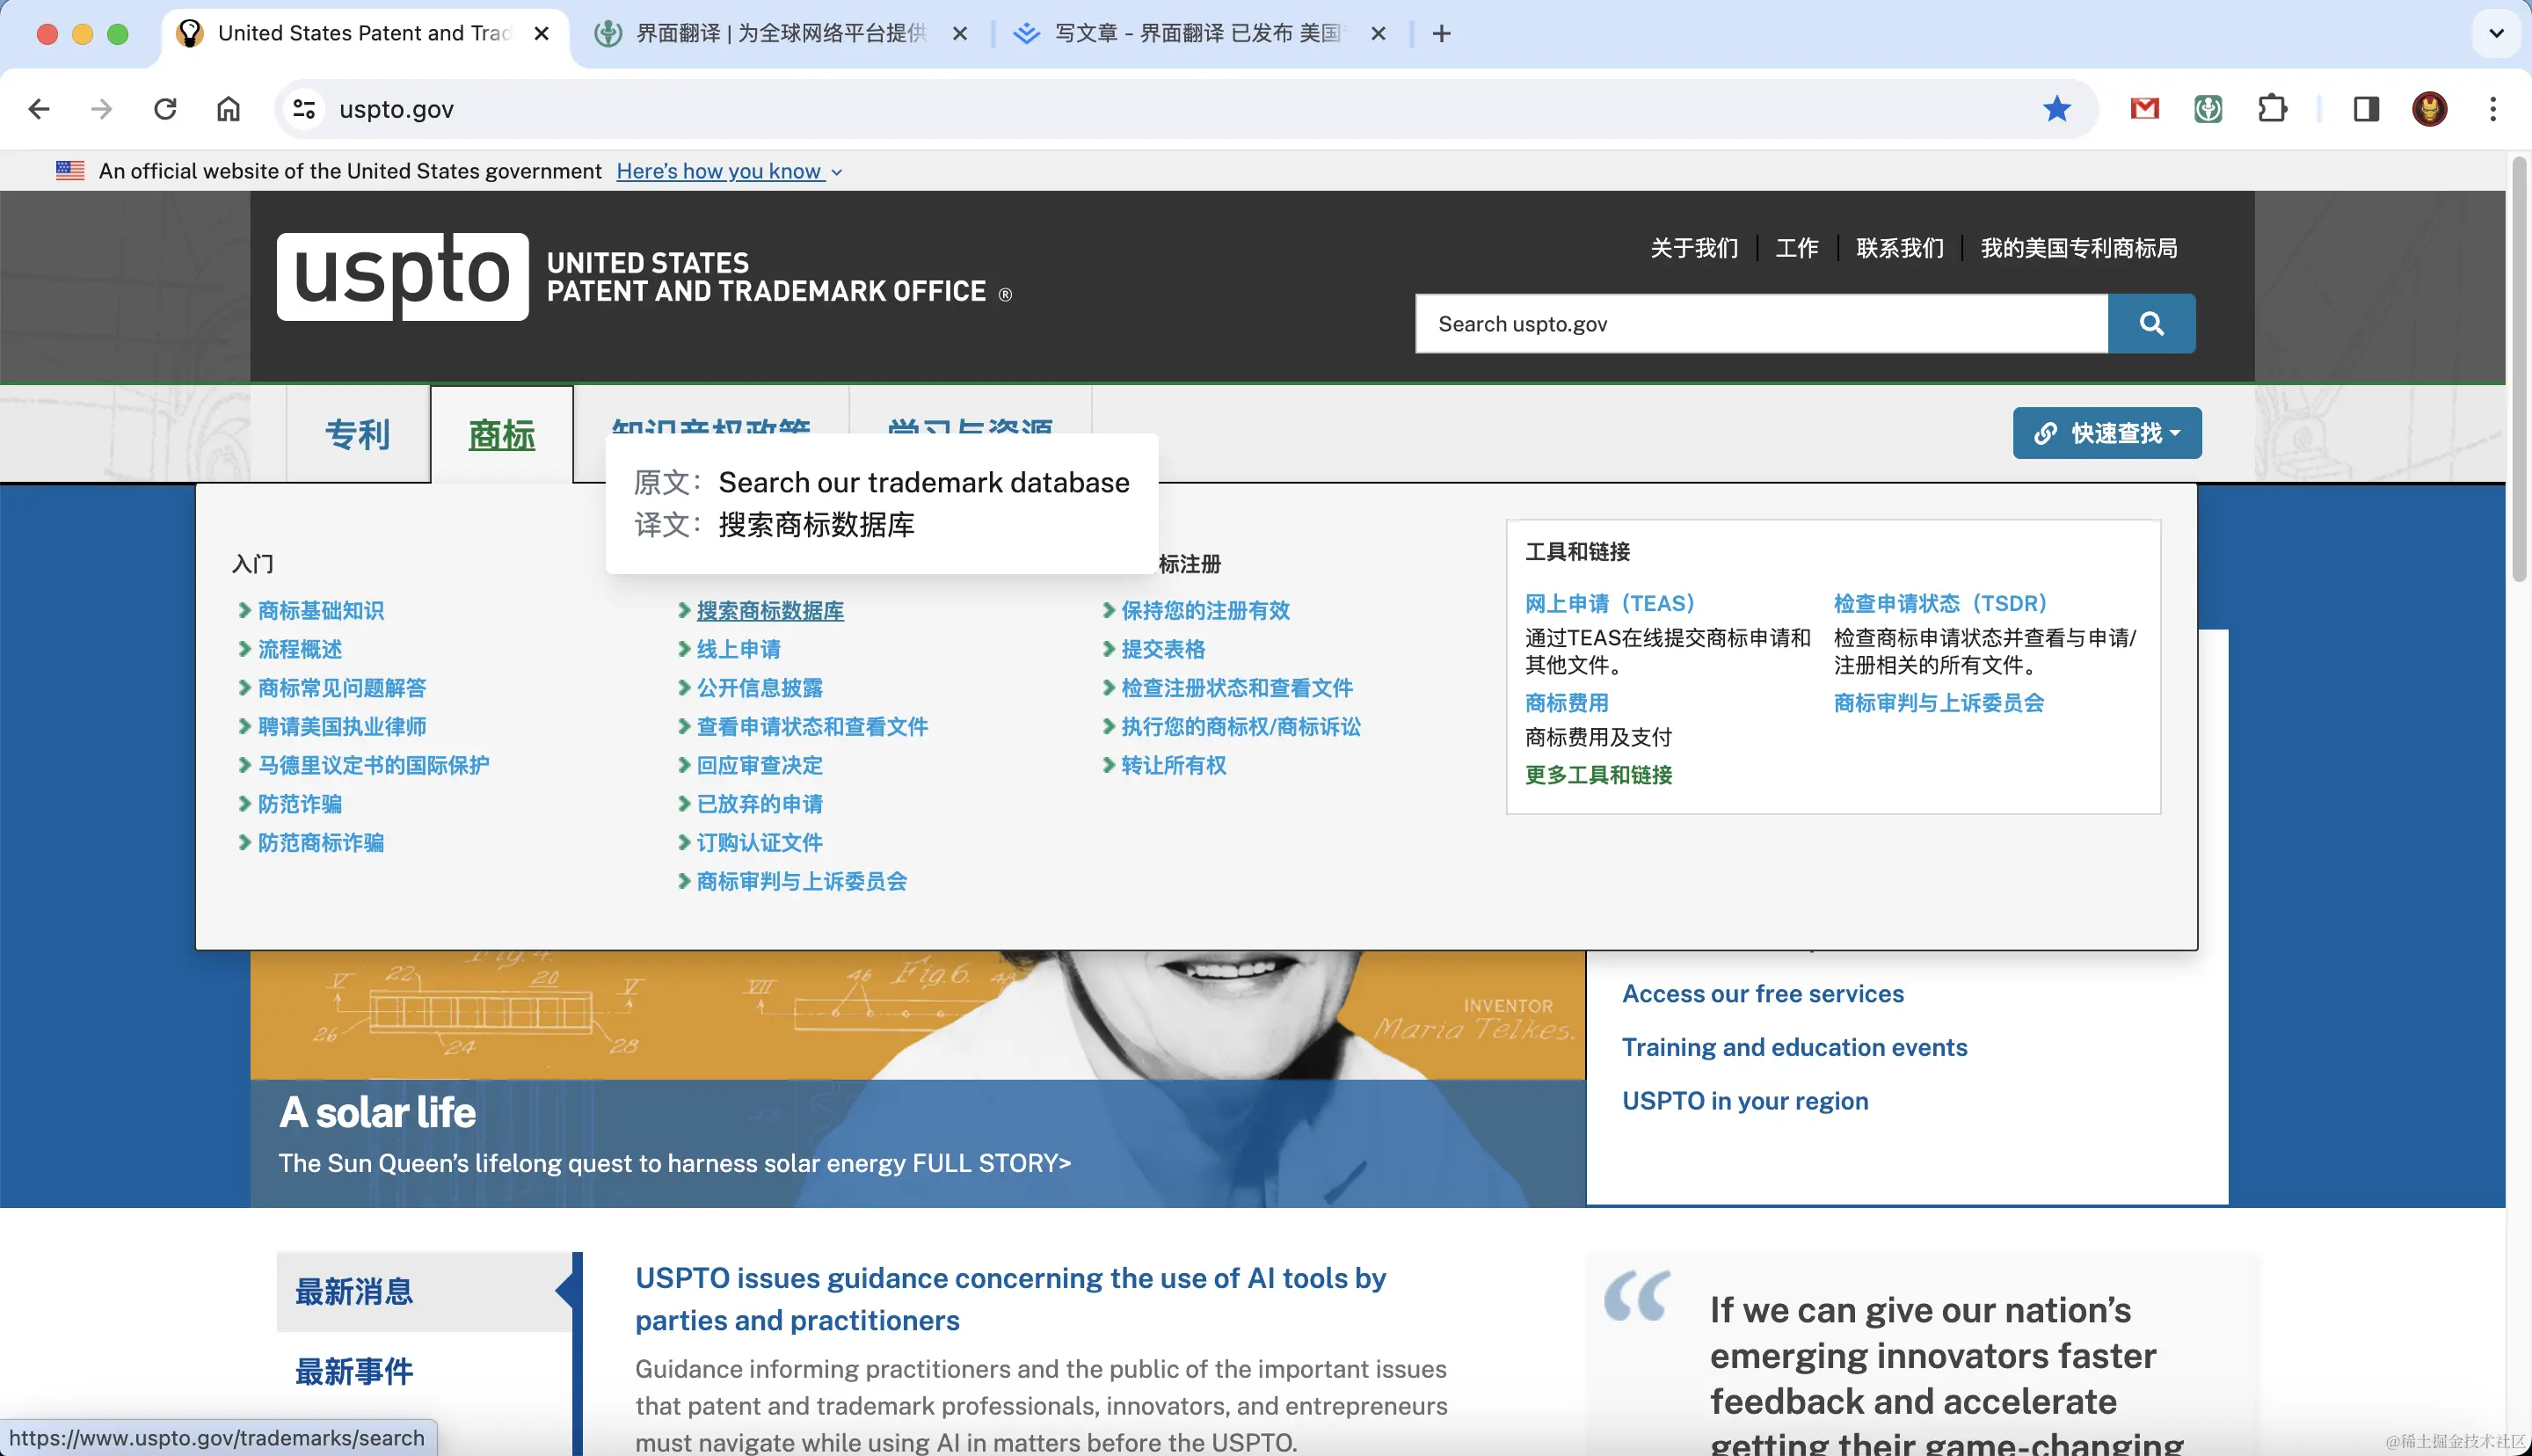Open the extensions puzzle-piece icon
Viewport: 2532px width, 1456px height.
(x=2272, y=109)
